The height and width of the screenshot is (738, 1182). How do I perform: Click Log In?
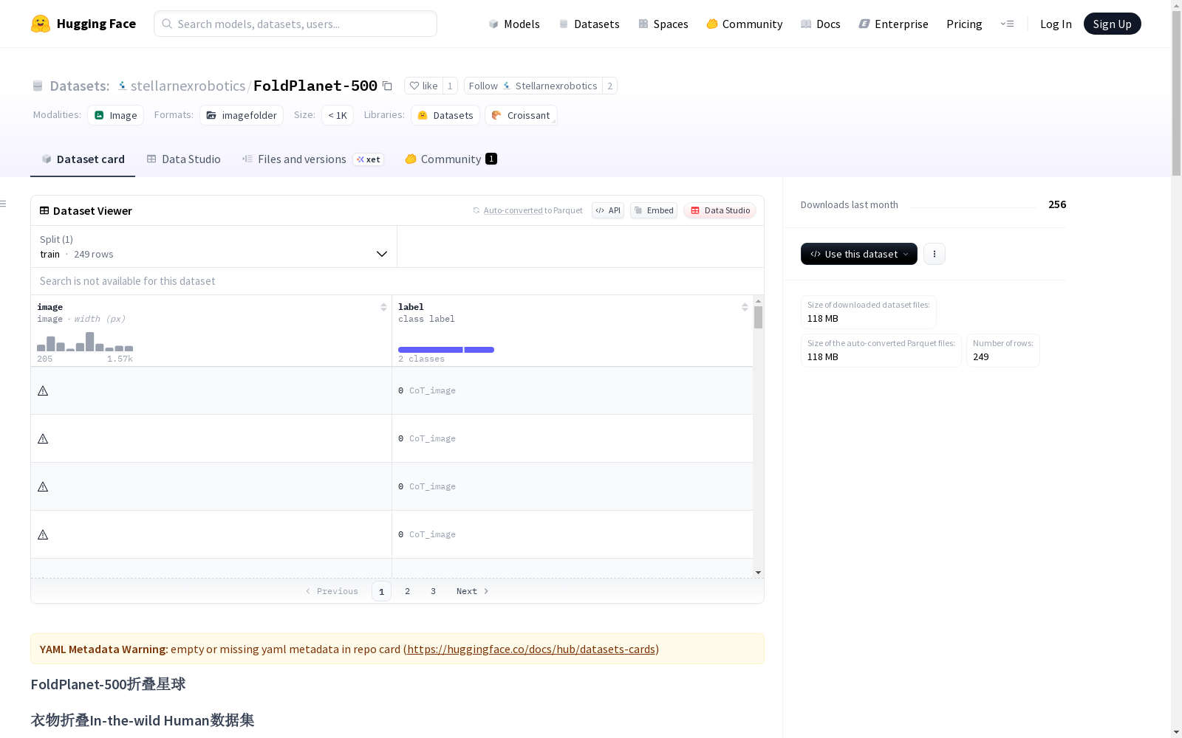click(1056, 24)
